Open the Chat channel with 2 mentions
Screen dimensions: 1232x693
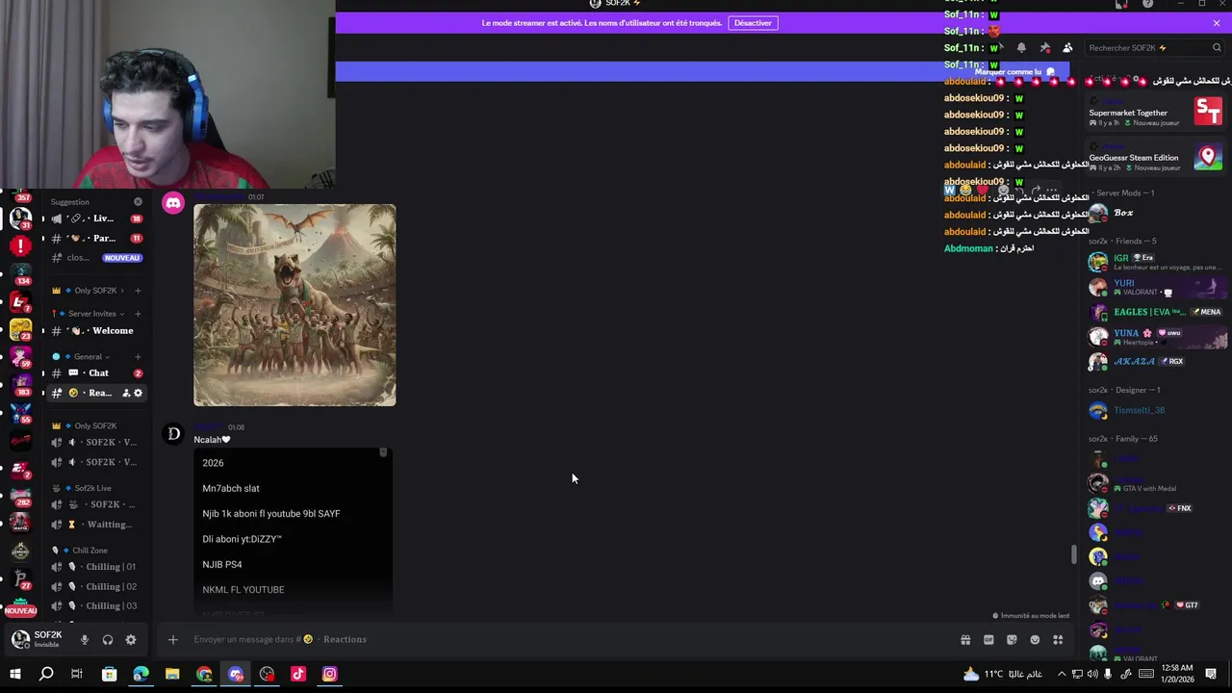click(98, 373)
